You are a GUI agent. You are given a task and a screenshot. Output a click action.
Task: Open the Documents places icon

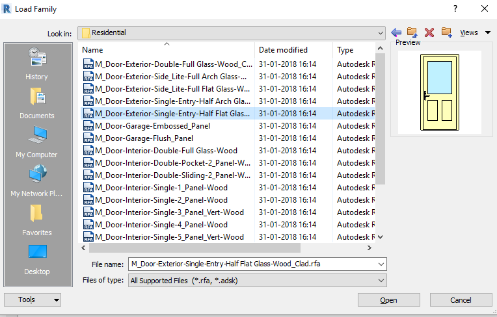[37, 96]
